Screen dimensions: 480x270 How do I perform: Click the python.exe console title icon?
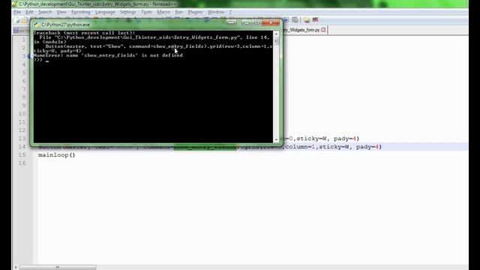[37, 25]
